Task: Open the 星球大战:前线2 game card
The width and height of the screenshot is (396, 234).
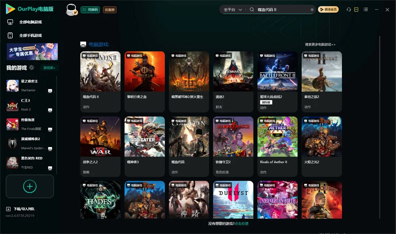Action: (x=277, y=82)
